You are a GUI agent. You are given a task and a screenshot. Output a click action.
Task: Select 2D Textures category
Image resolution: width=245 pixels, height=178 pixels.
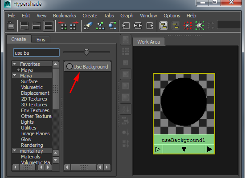click(x=34, y=99)
